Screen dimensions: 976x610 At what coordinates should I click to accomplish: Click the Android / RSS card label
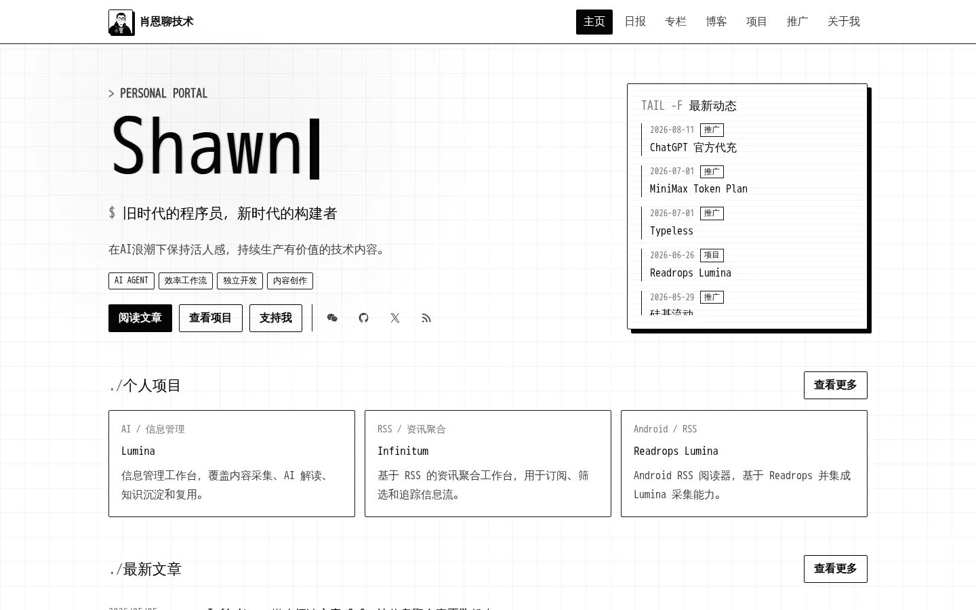(665, 429)
